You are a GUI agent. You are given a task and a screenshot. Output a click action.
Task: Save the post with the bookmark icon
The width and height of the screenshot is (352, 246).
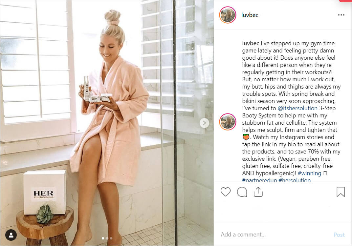pyautogui.click(x=341, y=192)
